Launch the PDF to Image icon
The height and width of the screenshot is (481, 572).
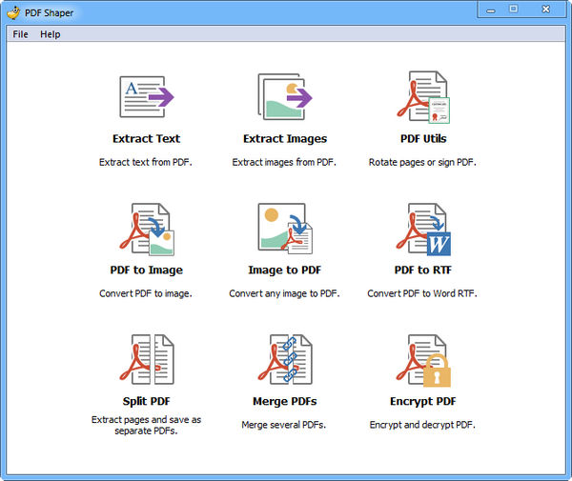pyautogui.click(x=146, y=229)
